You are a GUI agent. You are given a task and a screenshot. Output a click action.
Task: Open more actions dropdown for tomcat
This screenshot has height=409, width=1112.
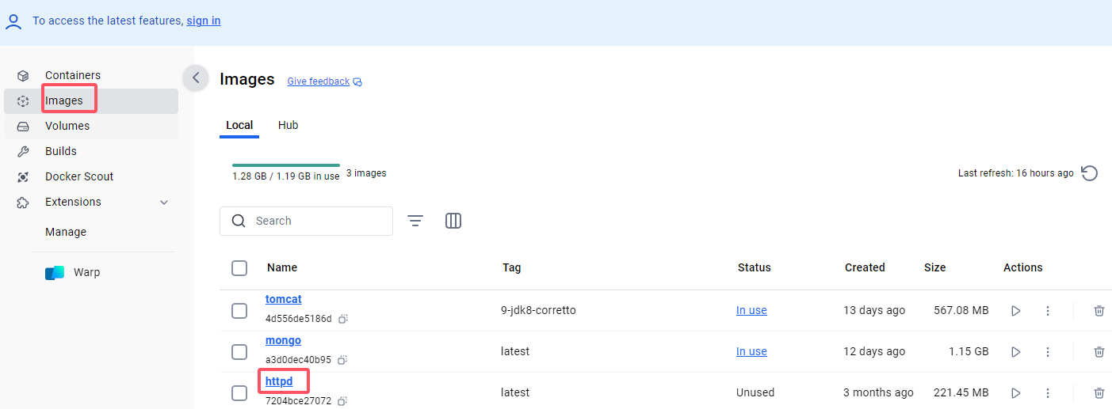1048,311
